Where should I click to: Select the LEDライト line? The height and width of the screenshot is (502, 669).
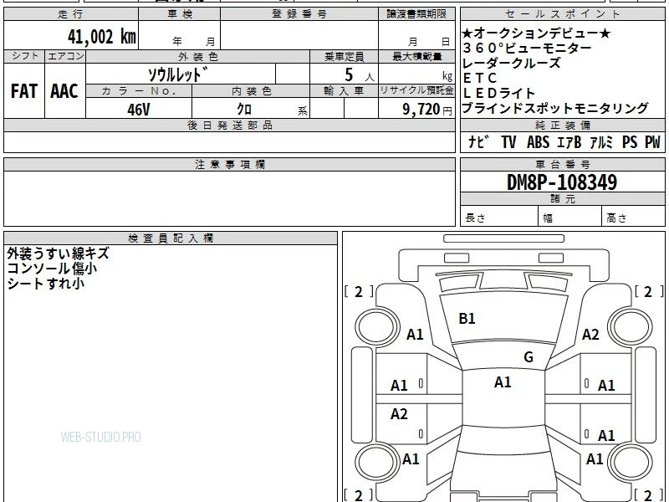(498, 93)
